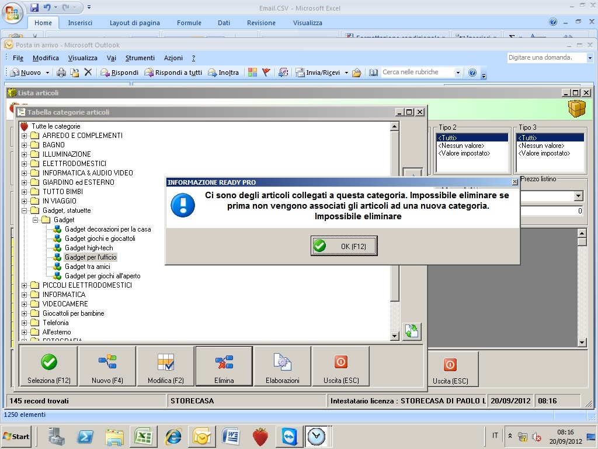Click the Seleziona (F12) button
The height and width of the screenshot is (449, 598).
pyautogui.click(x=49, y=367)
